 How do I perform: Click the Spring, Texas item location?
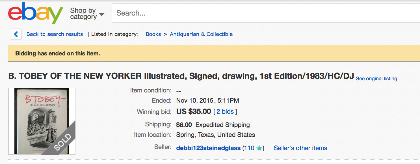point(215,135)
